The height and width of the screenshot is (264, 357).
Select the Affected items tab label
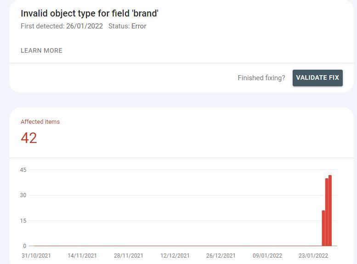pyautogui.click(x=40, y=121)
